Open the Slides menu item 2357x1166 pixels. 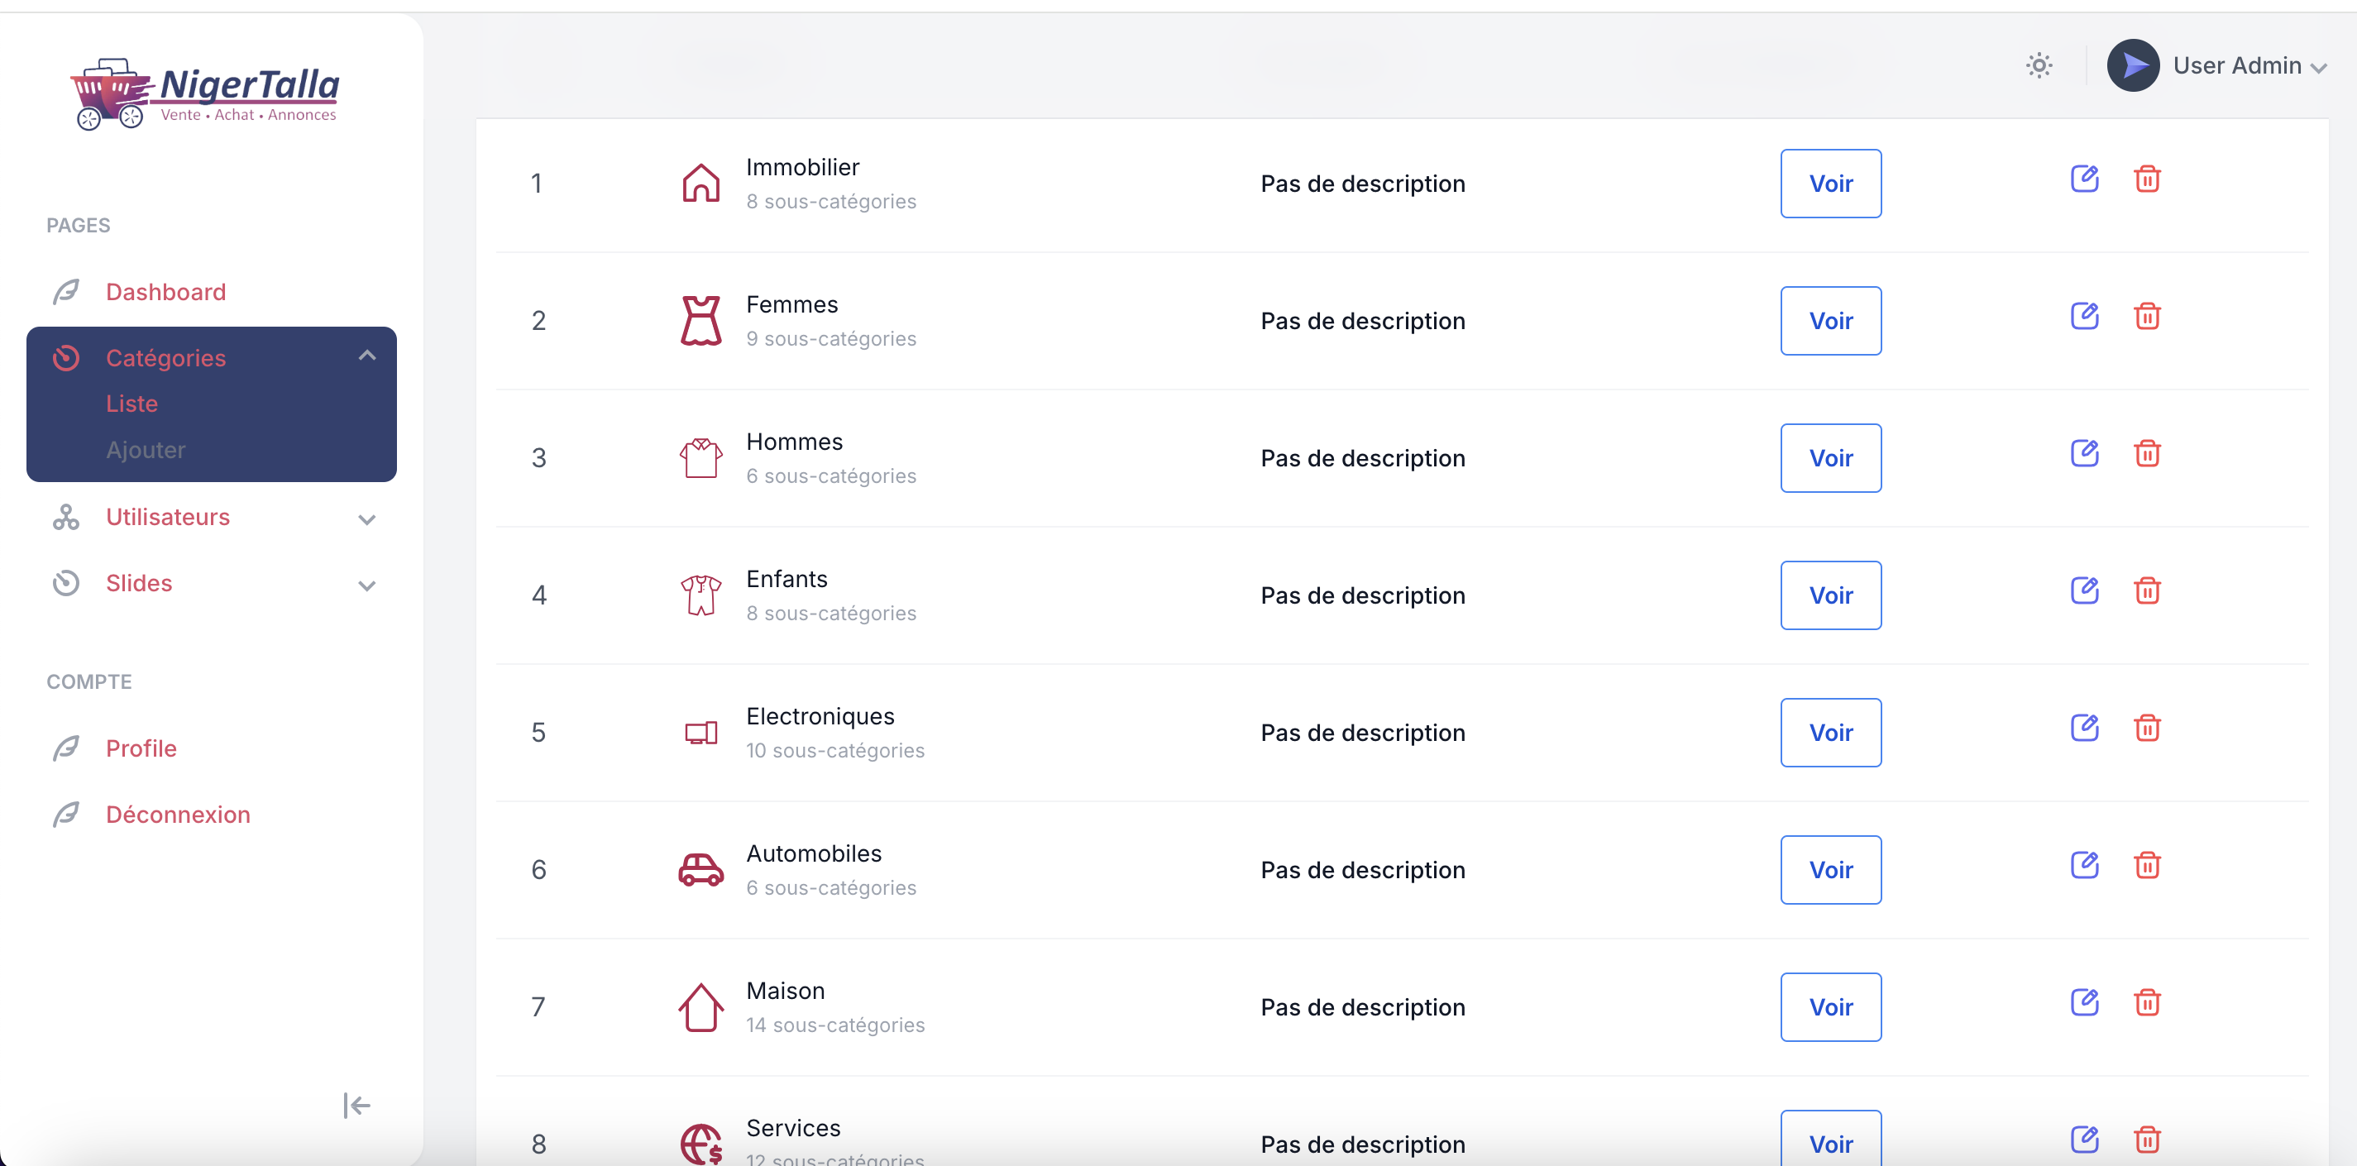tap(139, 583)
